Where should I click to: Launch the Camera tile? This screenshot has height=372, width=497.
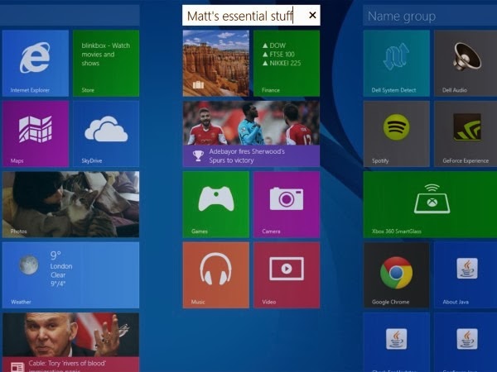pos(287,204)
